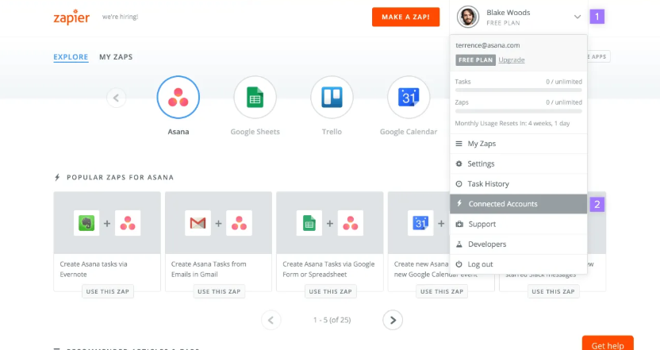
Task: Collapse the account dropdown chevron
Action: pyautogui.click(x=577, y=17)
